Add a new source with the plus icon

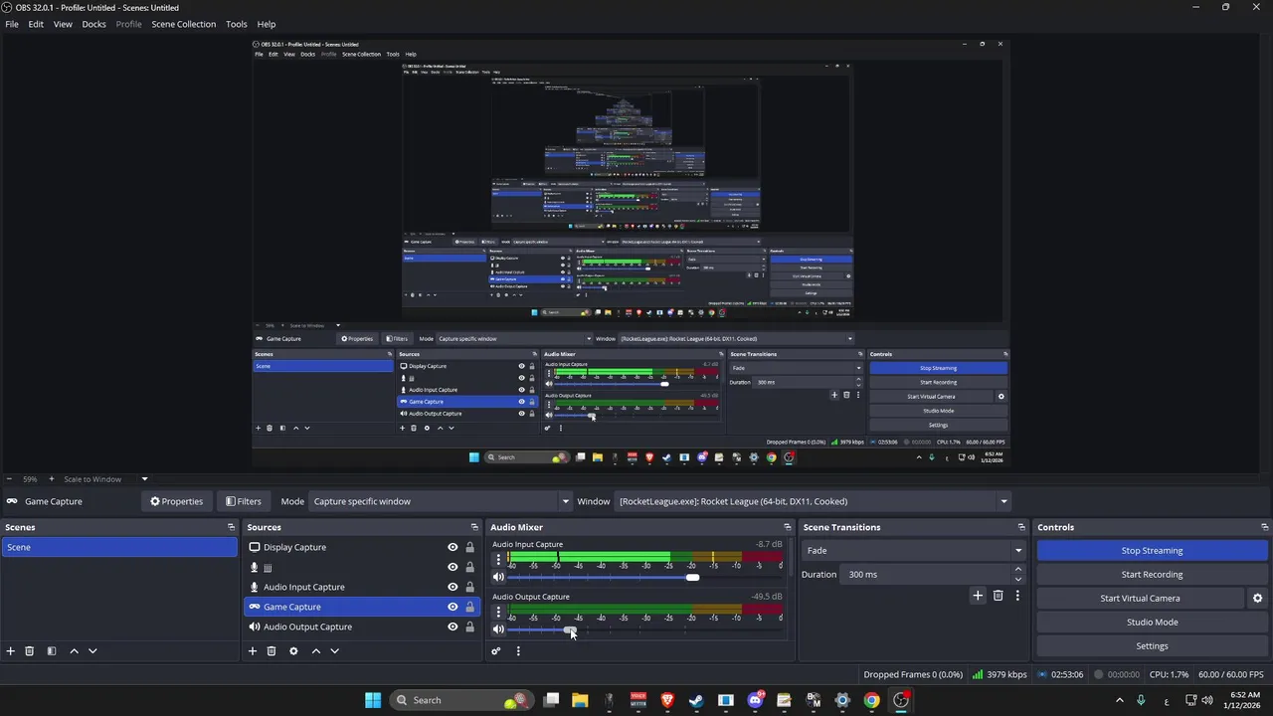253,651
